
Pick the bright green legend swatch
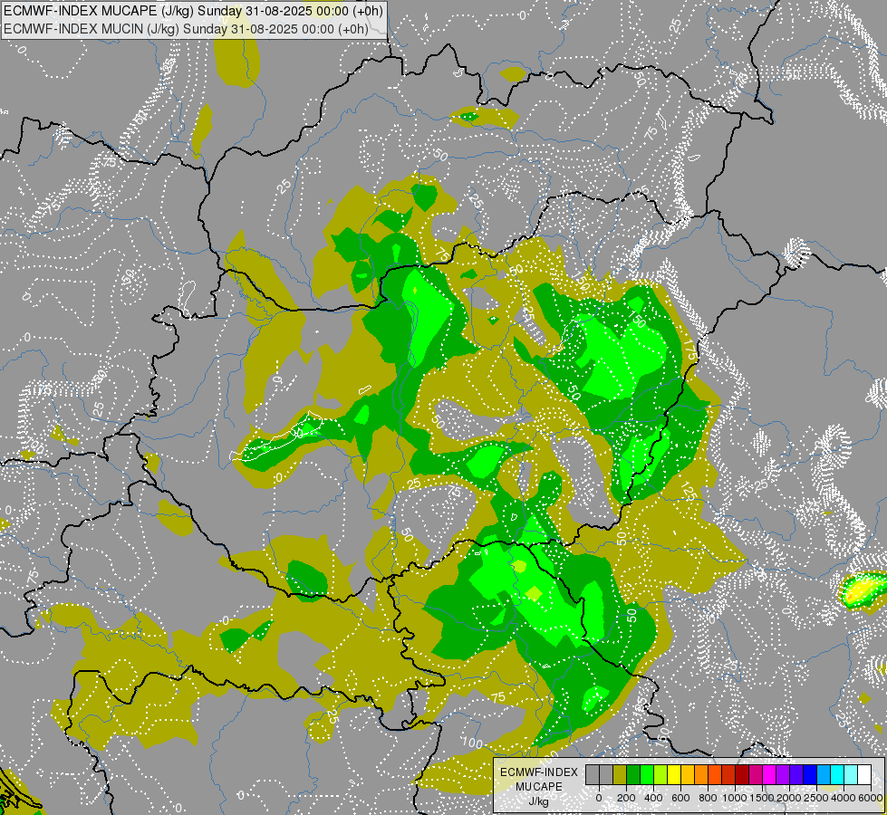[x=647, y=774]
